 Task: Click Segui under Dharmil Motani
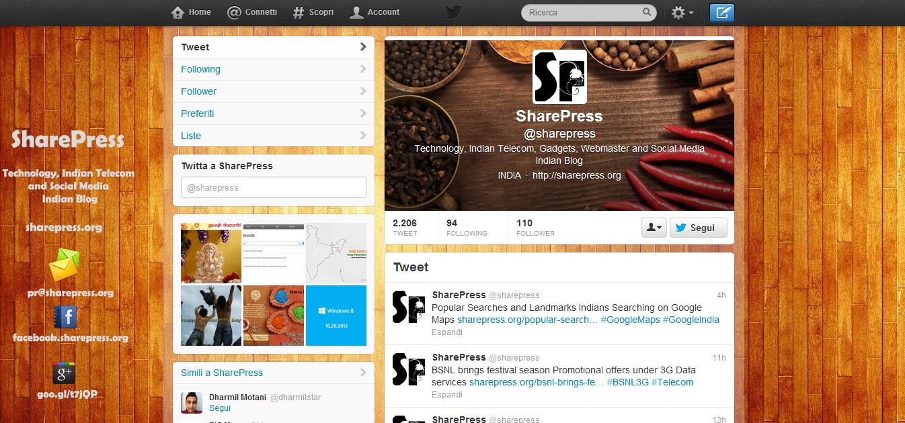(220, 408)
